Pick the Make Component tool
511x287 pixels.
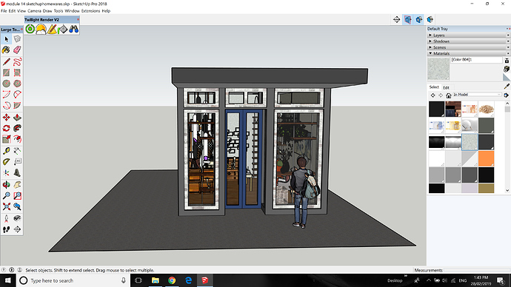click(17, 39)
